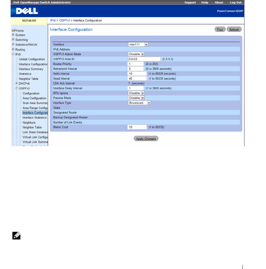Select Home in the navigation tree

coord(20,30)
